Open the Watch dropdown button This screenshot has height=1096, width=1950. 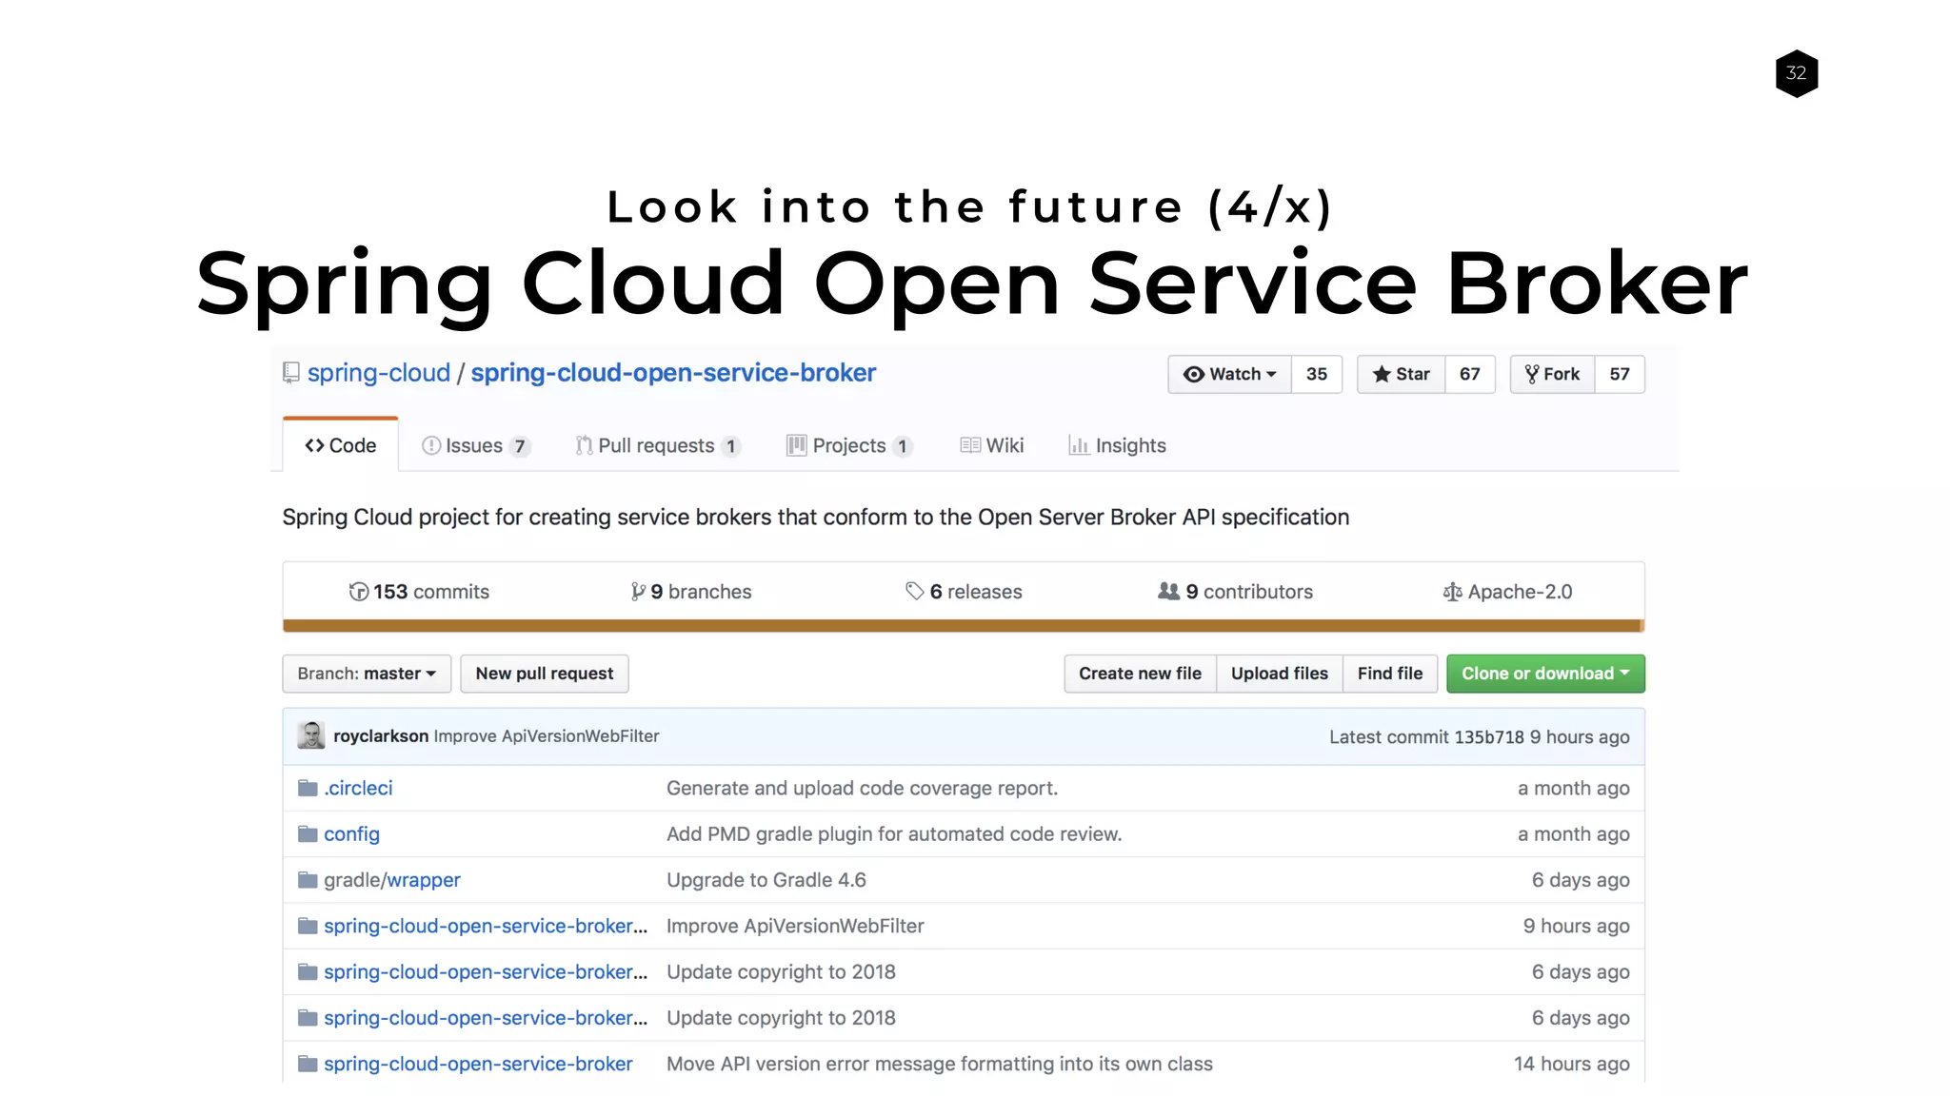(1229, 374)
